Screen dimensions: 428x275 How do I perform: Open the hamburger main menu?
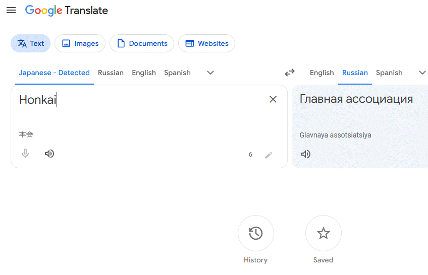11,10
